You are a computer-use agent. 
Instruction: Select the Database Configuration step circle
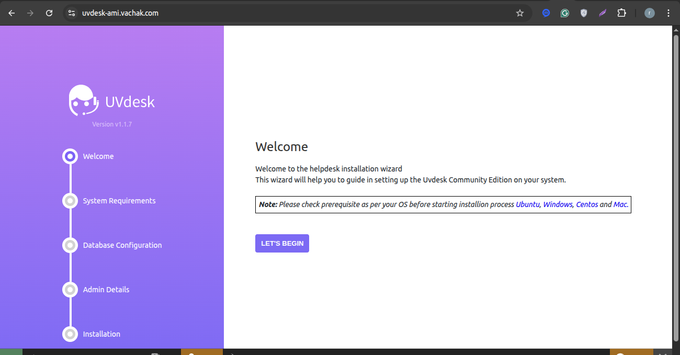[70, 245]
